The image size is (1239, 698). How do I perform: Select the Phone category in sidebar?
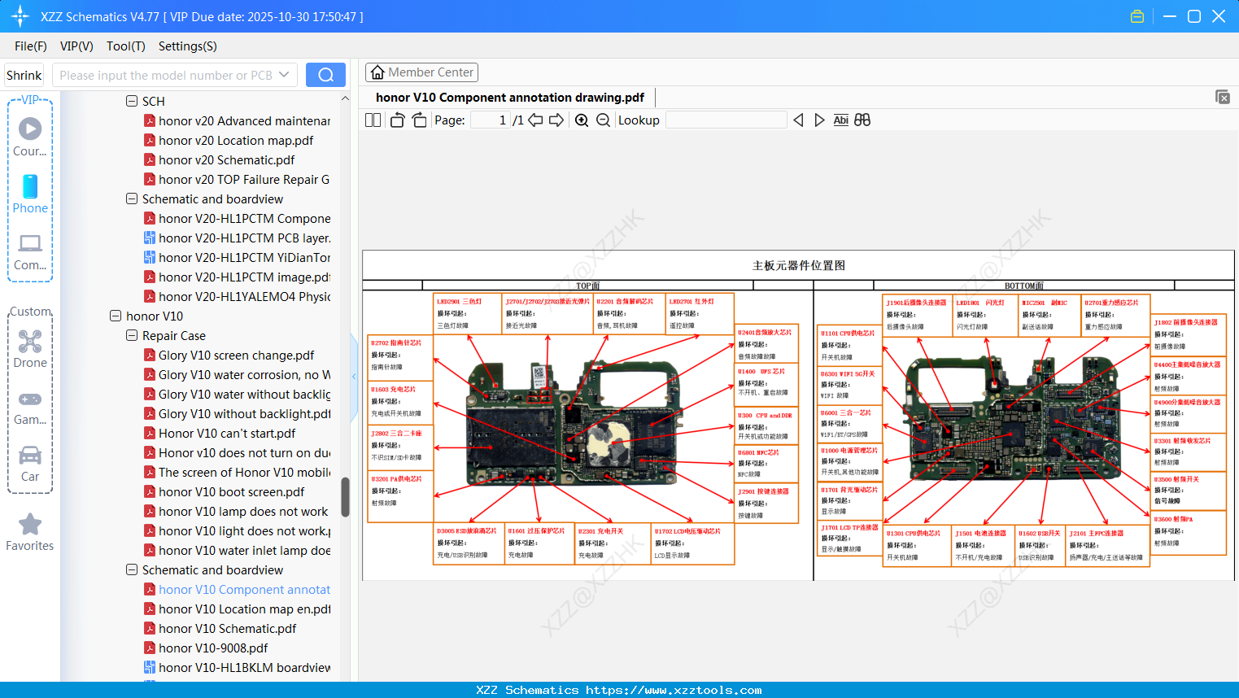pyautogui.click(x=30, y=194)
